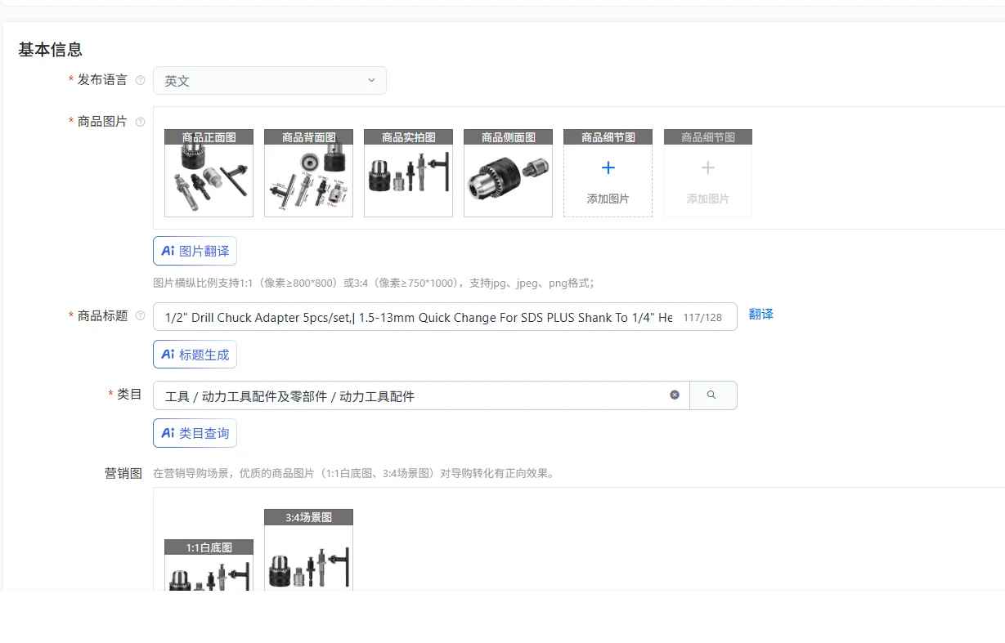The width and height of the screenshot is (1005, 643).
Task: Click the 类目 category input field
Action: (x=421, y=395)
